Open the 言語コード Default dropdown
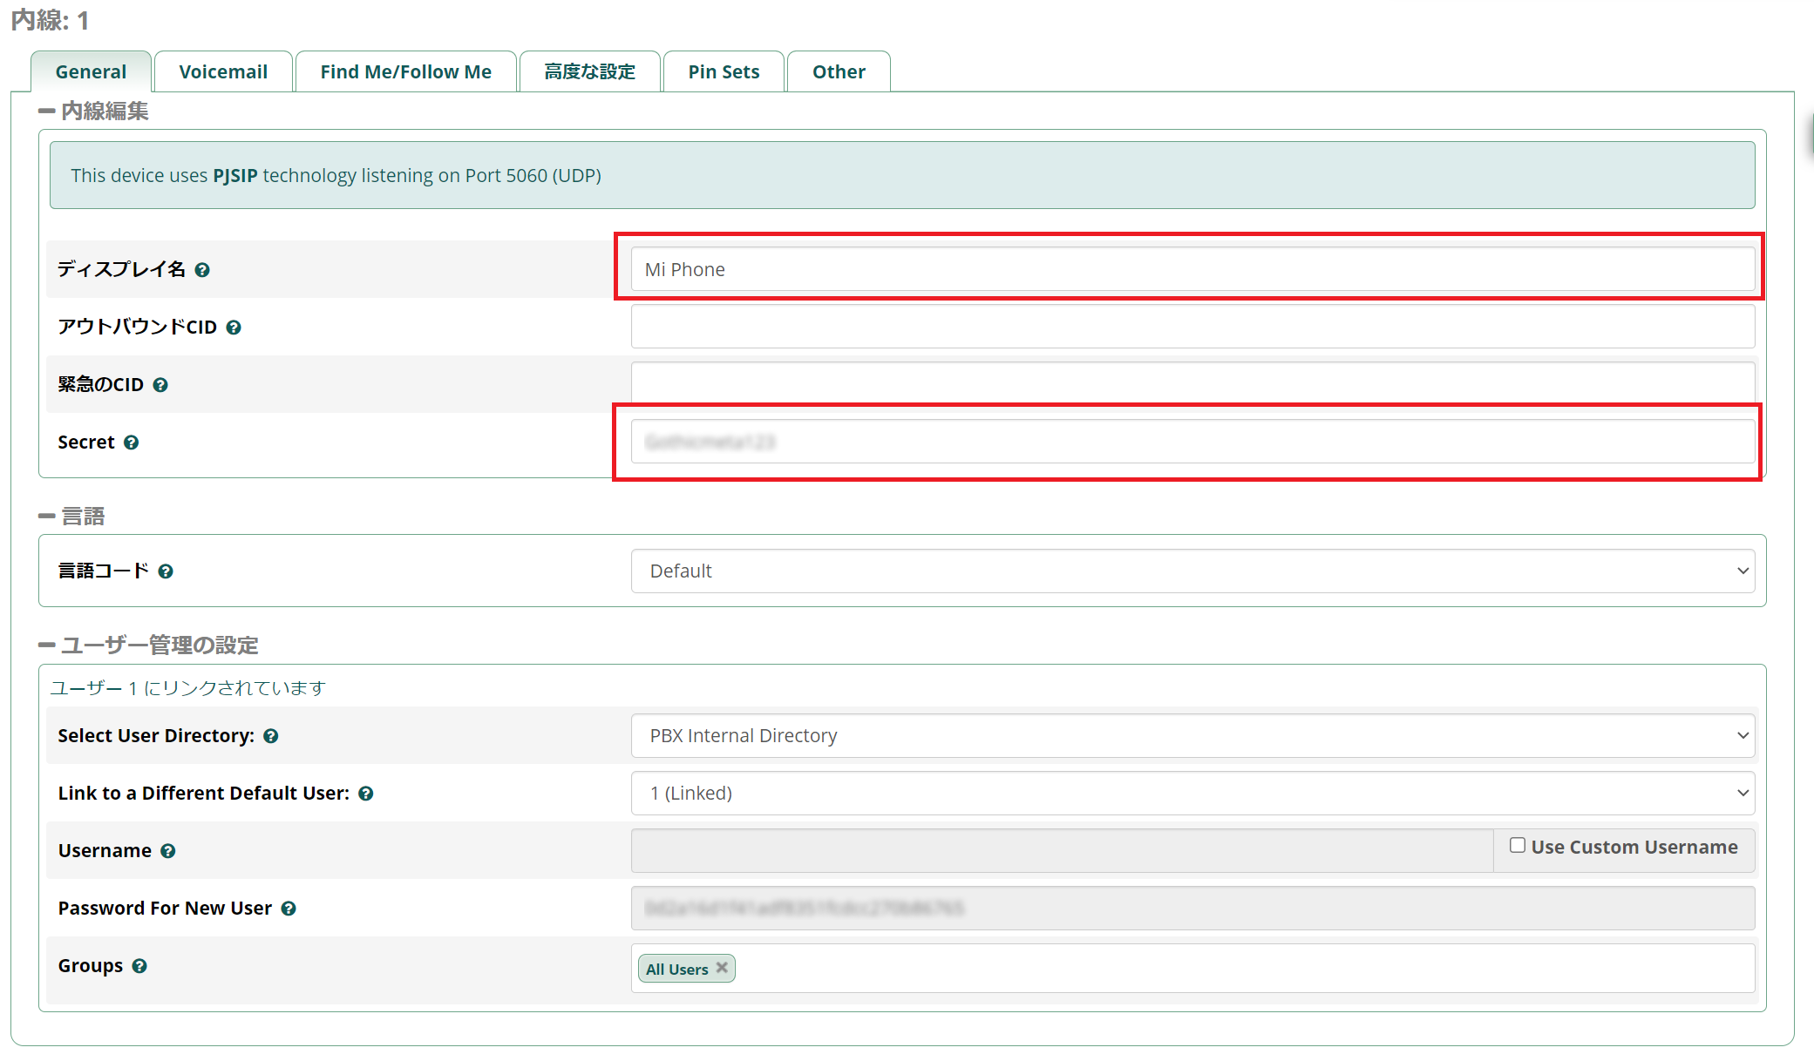This screenshot has width=1814, height=1061. [x=1192, y=571]
